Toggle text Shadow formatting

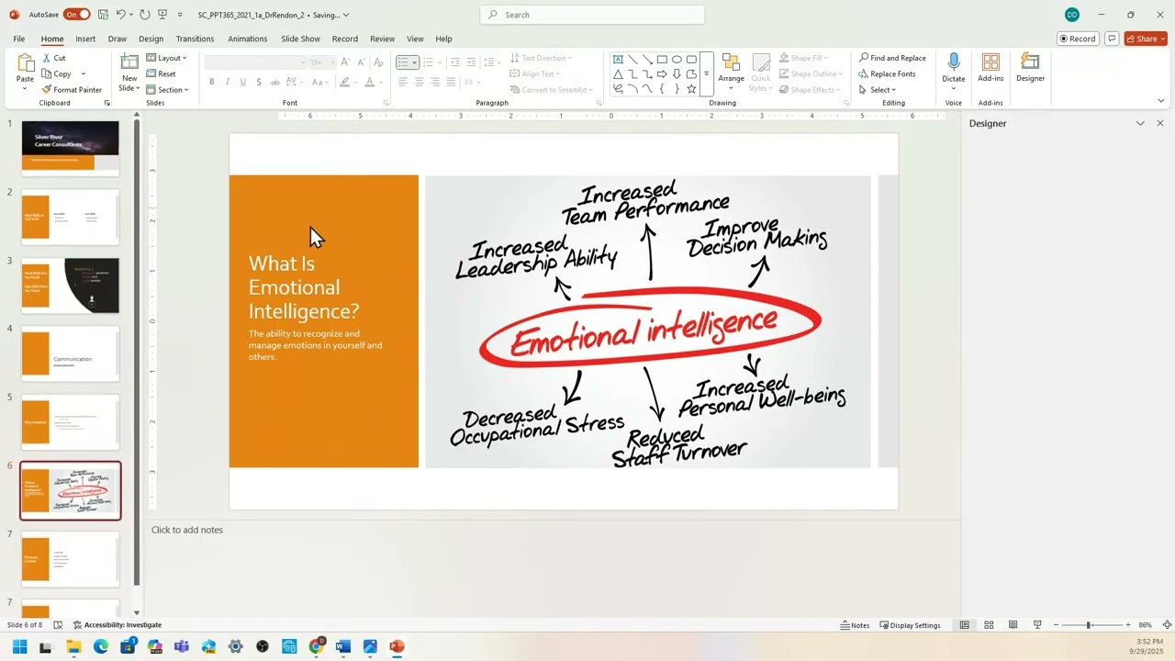coord(260,82)
